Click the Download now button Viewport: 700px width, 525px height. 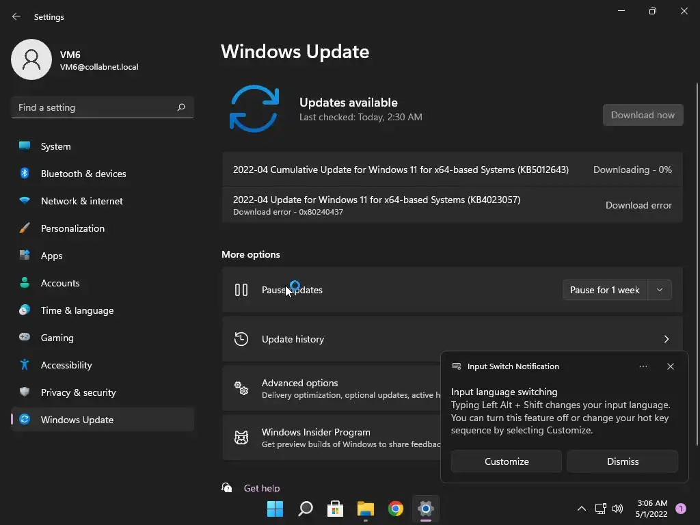pos(643,115)
